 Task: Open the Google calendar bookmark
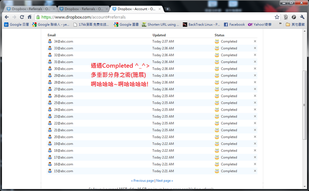[16, 24]
